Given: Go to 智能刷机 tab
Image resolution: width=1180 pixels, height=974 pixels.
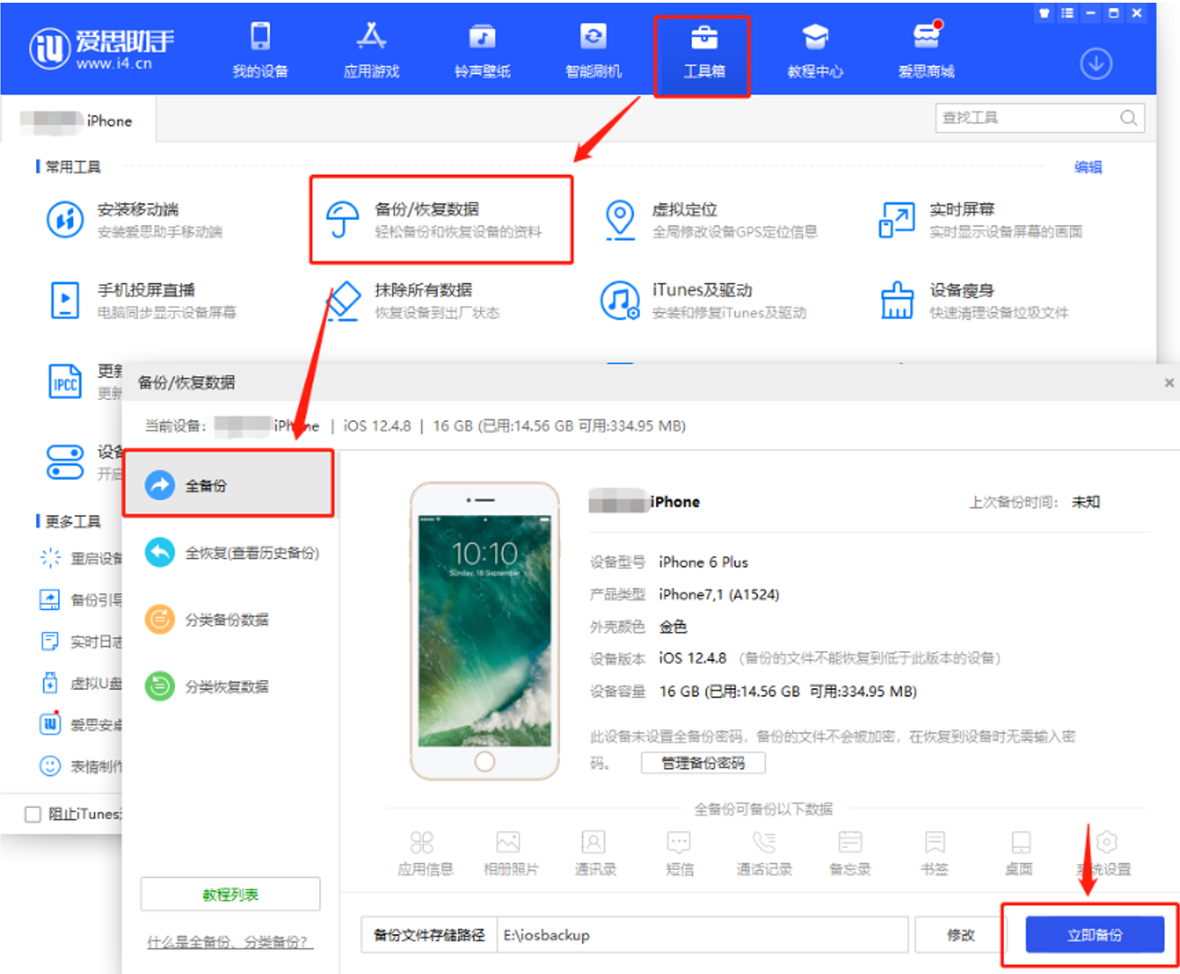Looking at the screenshot, I should [x=594, y=51].
